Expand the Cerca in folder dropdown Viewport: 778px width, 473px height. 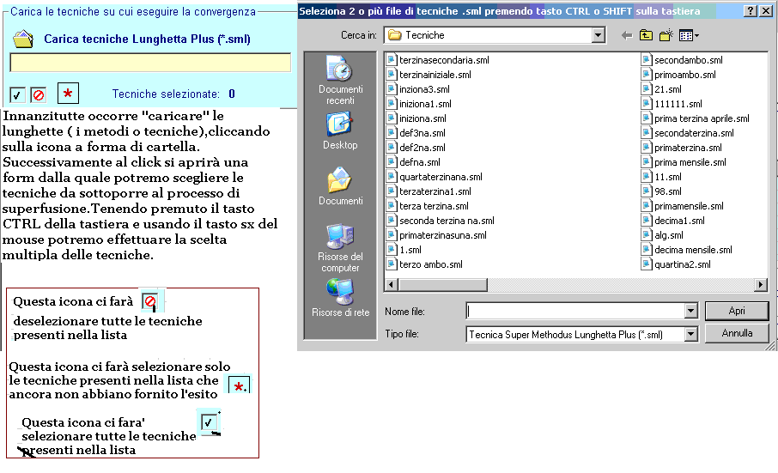click(599, 35)
